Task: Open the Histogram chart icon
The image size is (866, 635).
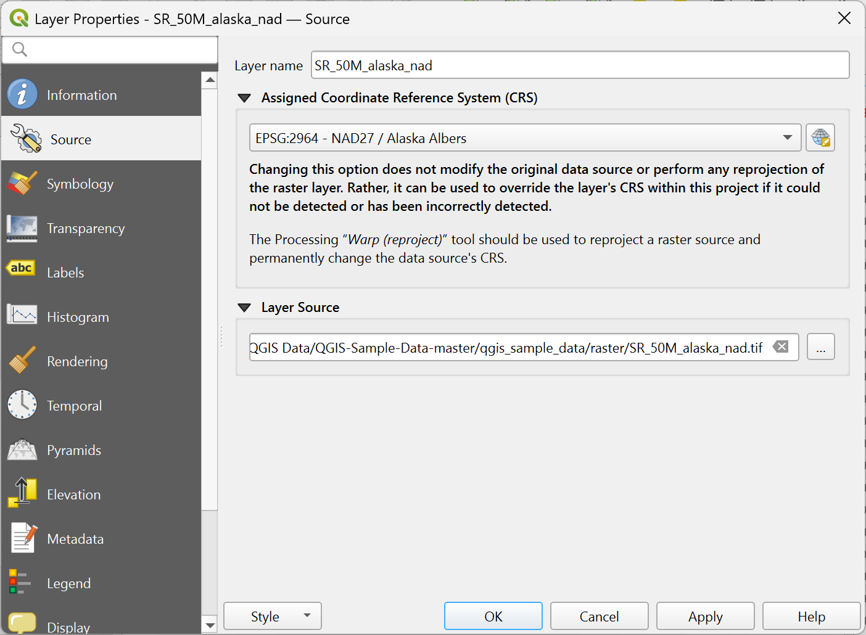Action: pos(22,316)
